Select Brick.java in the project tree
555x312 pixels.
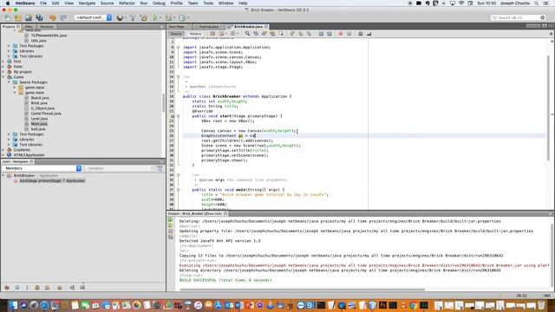tap(39, 103)
